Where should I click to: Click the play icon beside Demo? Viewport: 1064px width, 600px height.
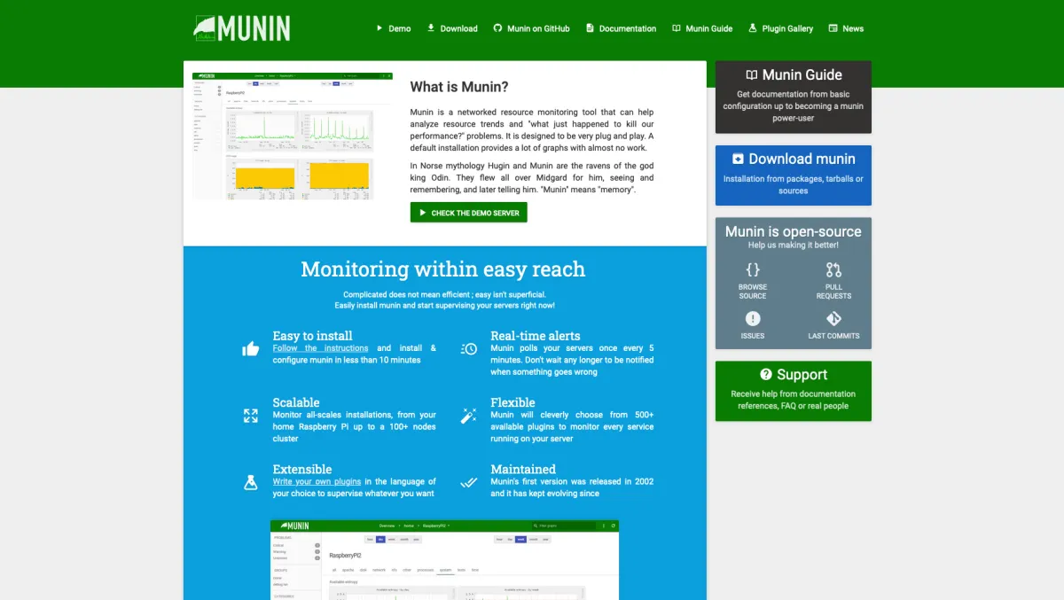(x=379, y=28)
